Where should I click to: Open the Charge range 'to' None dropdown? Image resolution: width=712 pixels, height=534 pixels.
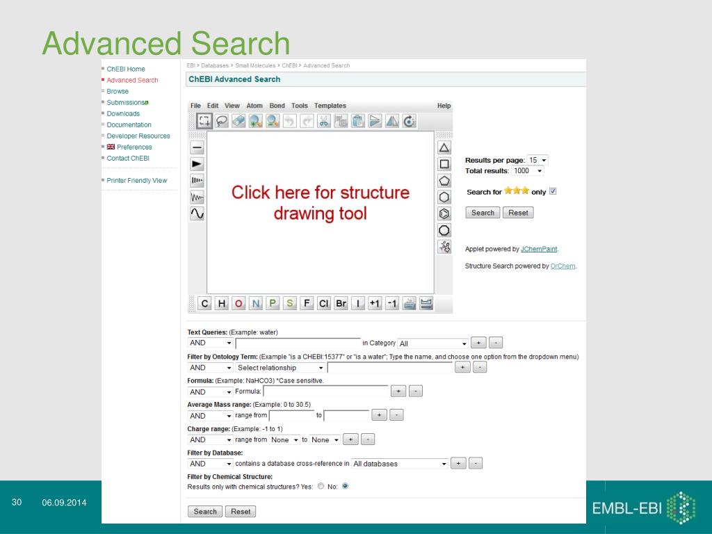coord(325,439)
